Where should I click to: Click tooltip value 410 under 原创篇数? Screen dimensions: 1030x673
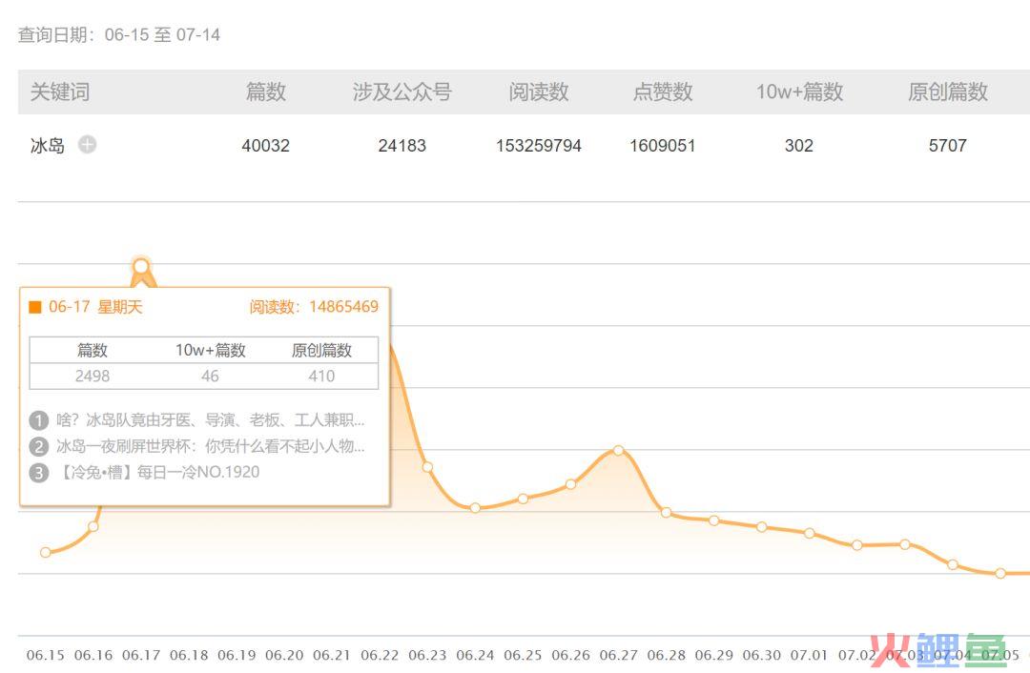(322, 377)
